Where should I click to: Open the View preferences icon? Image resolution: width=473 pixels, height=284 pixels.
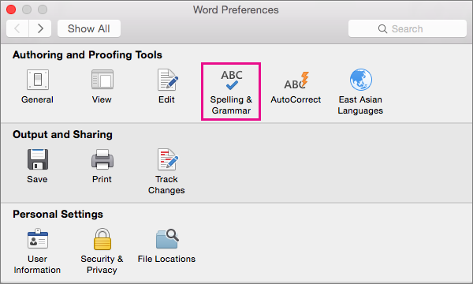coord(102,80)
